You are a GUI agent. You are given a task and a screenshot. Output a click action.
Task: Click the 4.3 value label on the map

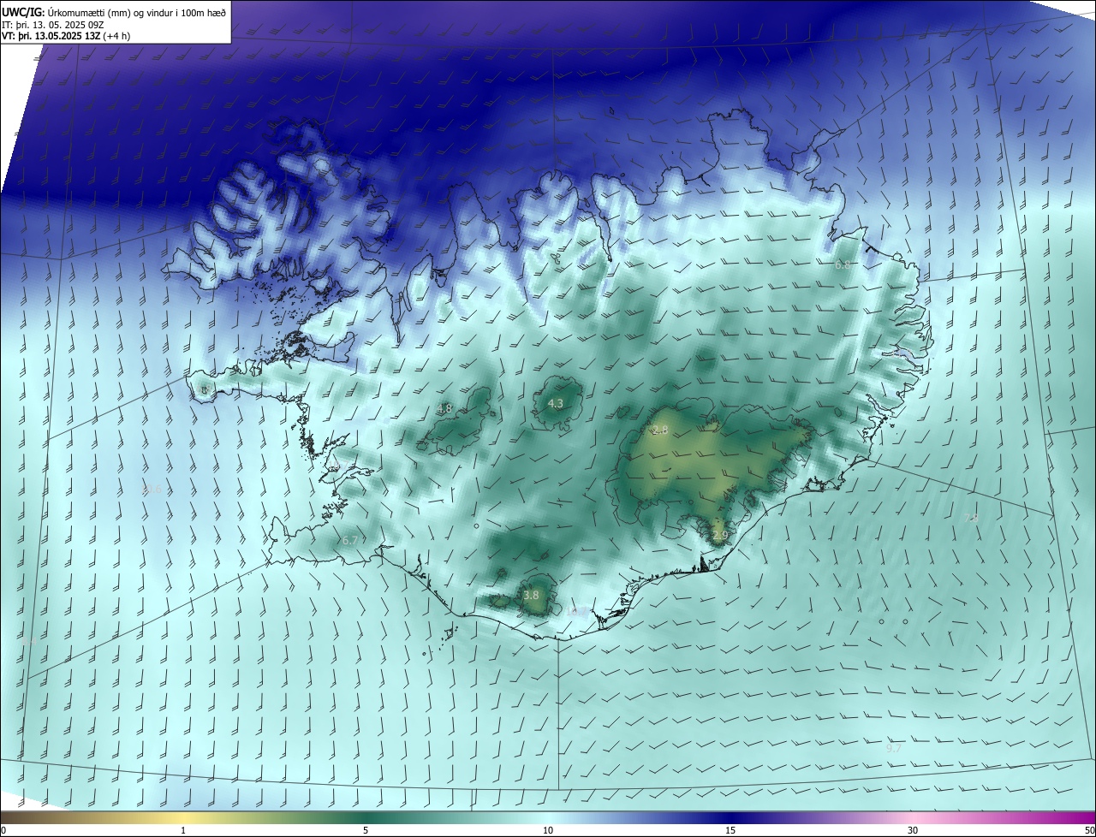click(x=556, y=403)
